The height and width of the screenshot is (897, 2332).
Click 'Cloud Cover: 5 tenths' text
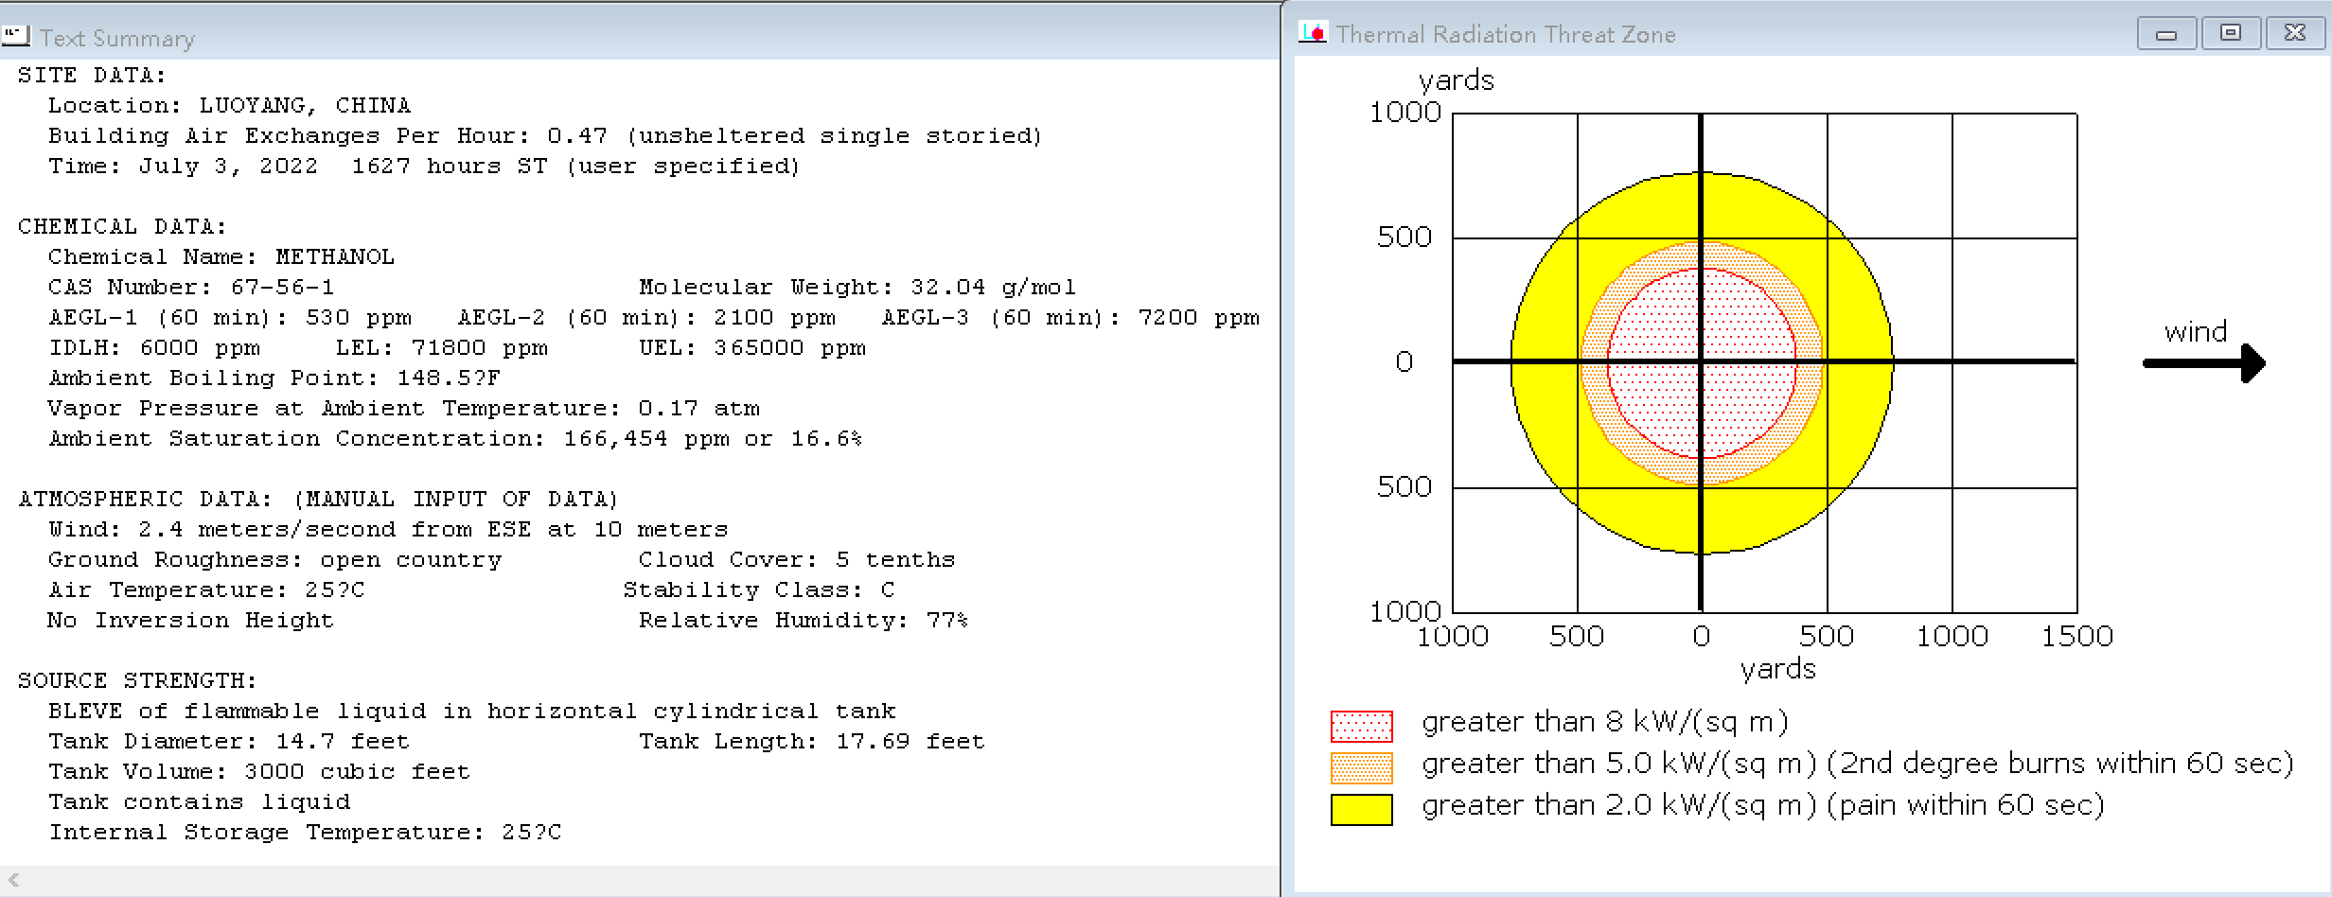(x=797, y=559)
